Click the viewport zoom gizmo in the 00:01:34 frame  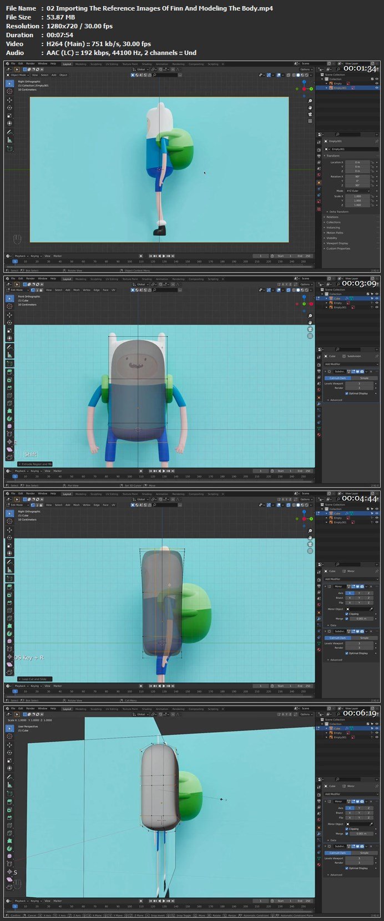[310, 101]
